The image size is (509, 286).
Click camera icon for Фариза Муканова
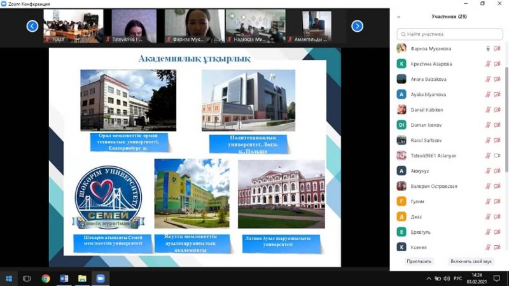(x=497, y=48)
